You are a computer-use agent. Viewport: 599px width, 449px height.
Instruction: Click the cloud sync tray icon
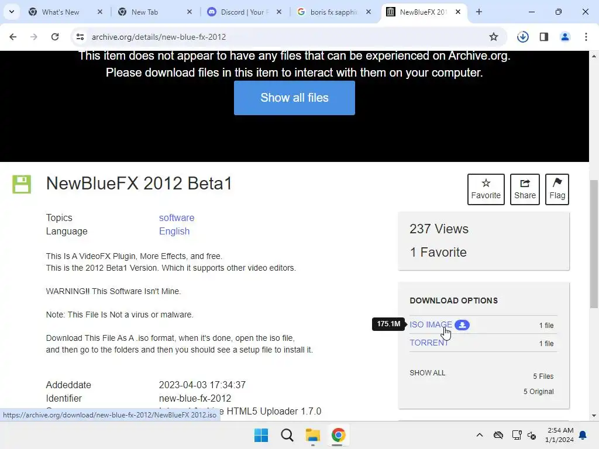498,435
